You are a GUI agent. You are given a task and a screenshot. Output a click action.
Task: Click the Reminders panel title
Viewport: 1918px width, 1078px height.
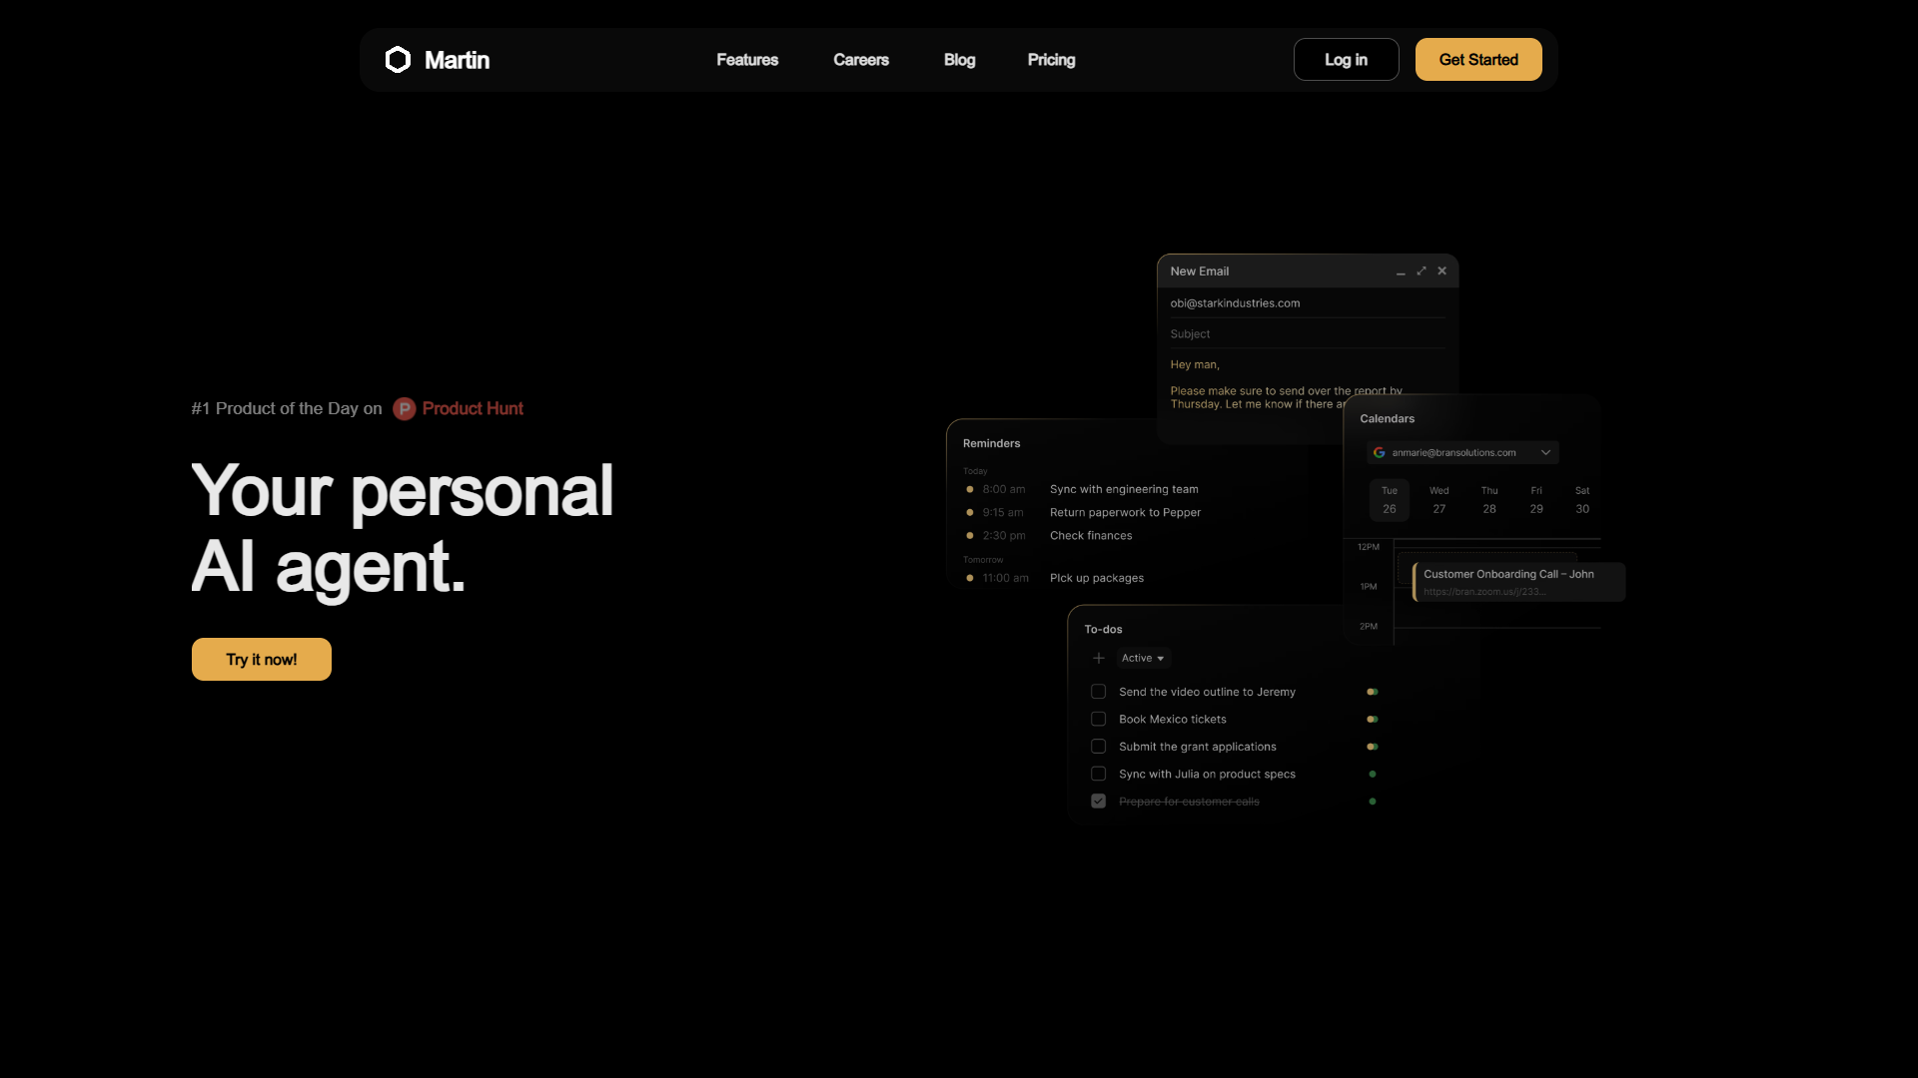pos(992,444)
